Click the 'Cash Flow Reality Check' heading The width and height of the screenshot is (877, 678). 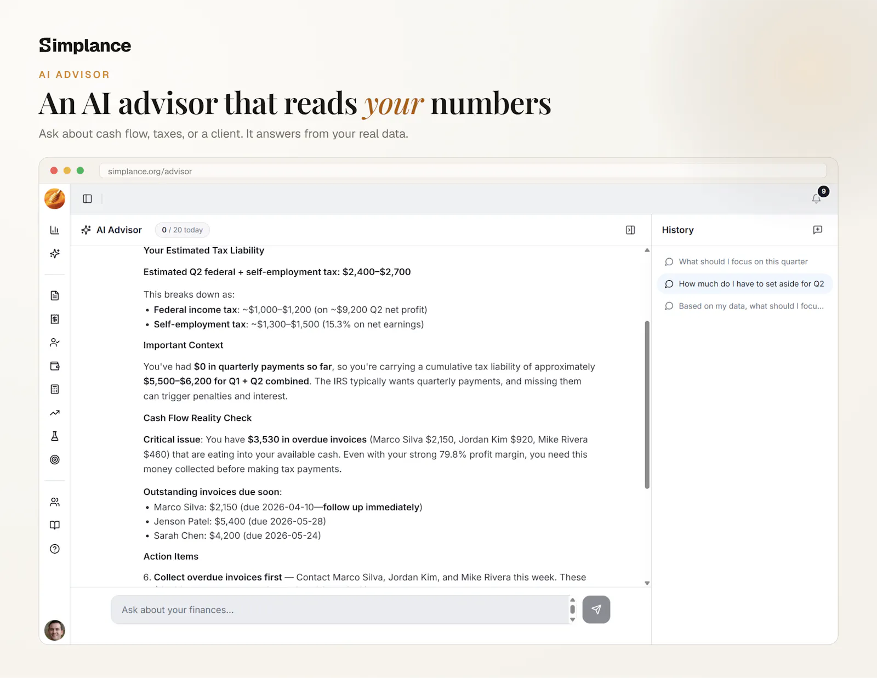pos(197,418)
